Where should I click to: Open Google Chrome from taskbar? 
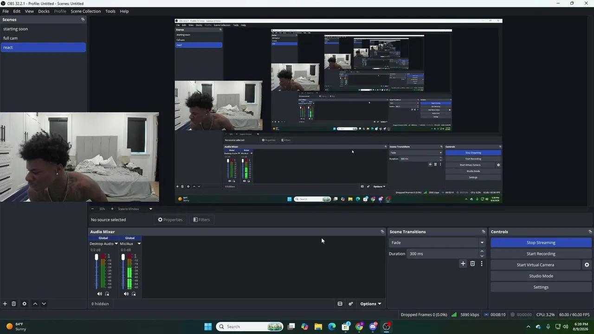(x=359, y=327)
